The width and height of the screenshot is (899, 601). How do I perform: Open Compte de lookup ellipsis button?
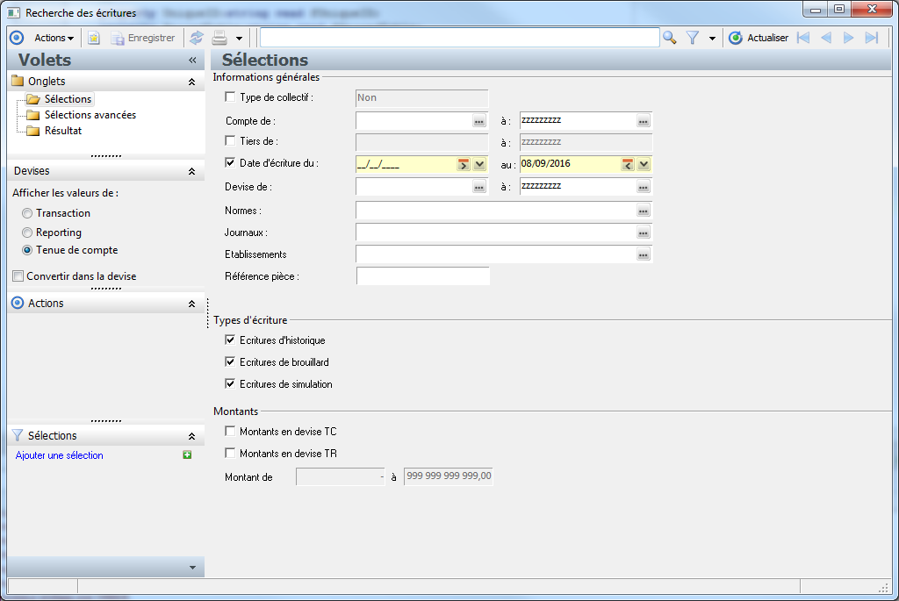pos(479,121)
